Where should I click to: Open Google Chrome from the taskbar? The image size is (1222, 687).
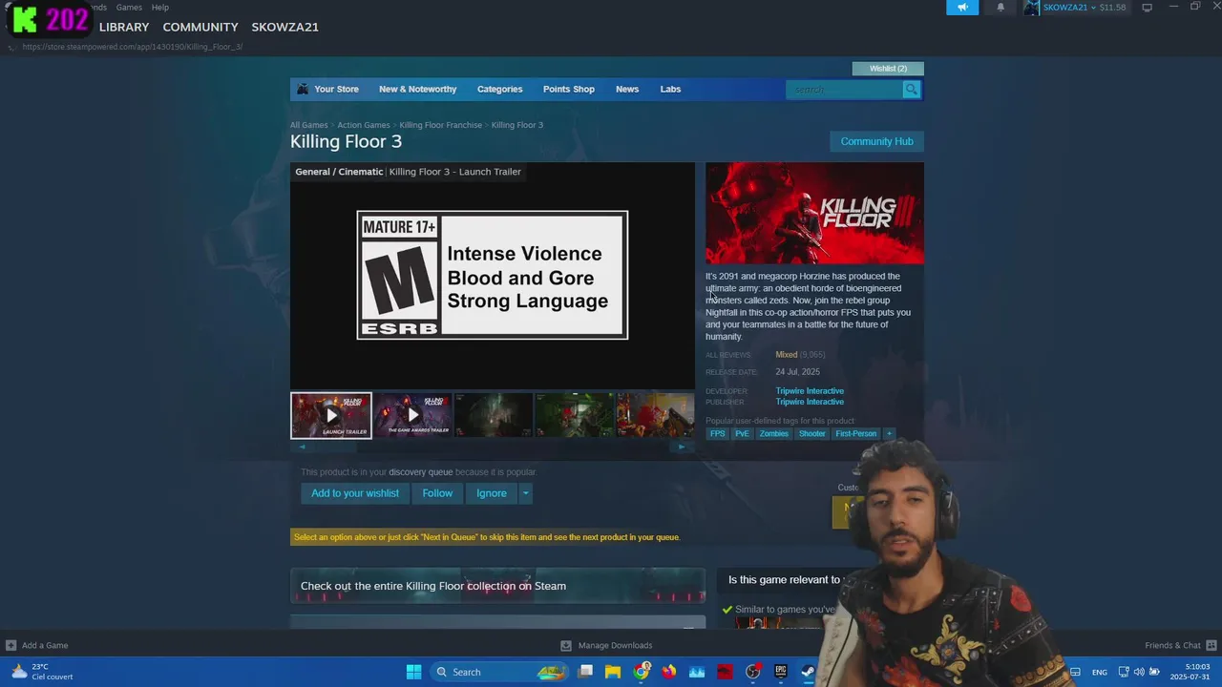pos(641,672)
